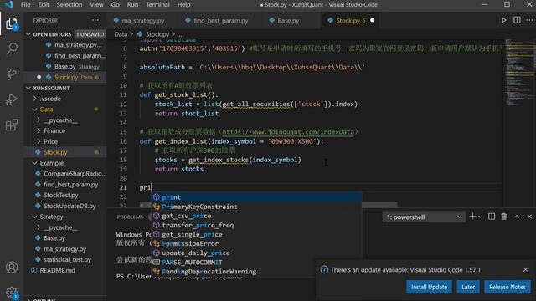Image resolution: width=536 pixels, height=301 pixels.
Task: Open StockTest.py in Example folder
Action: pyautogui.click(x=60, y=195)
